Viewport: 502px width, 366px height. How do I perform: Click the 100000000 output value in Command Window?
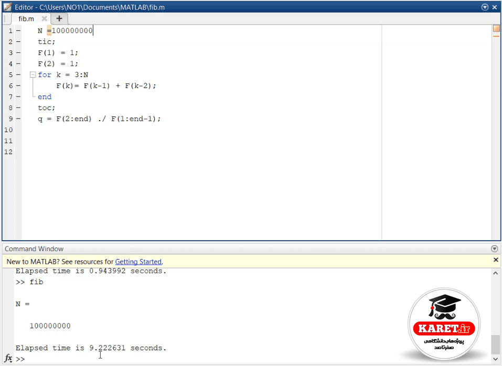50,326
